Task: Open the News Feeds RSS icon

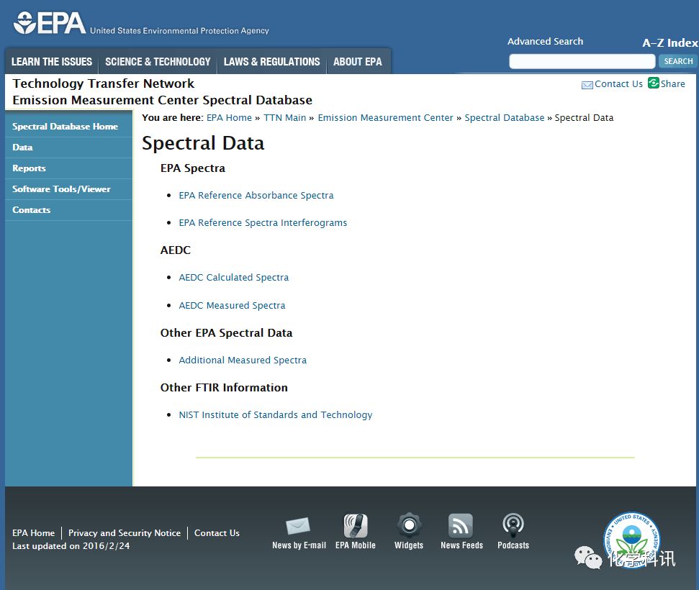Action: click(x=461, y=526)
